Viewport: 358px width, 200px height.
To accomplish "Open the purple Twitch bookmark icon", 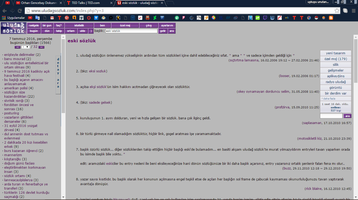I will click(265, 18).
